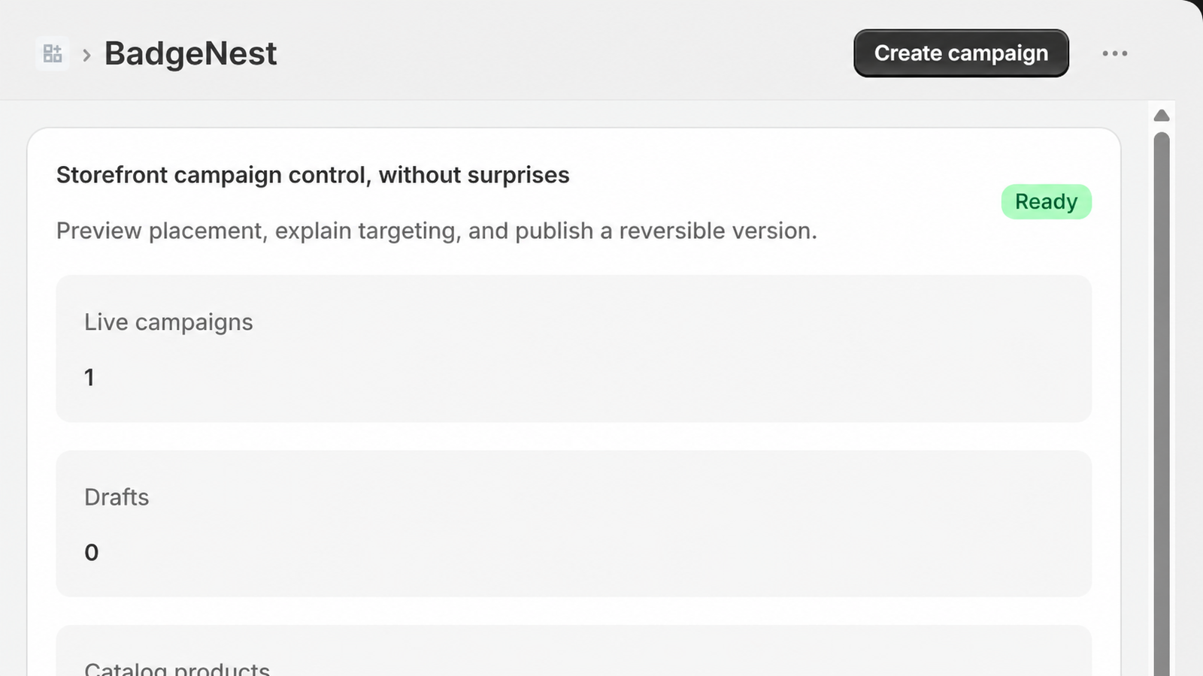Click the Live campaigns label
The height and width of the screenshot is (676, 1203).
pos(168,322)
